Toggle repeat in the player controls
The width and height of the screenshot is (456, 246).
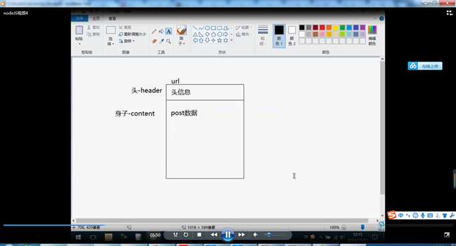186,235
